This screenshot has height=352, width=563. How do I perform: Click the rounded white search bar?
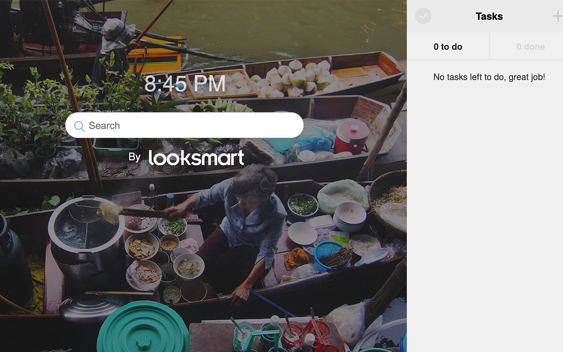point(185,126)
